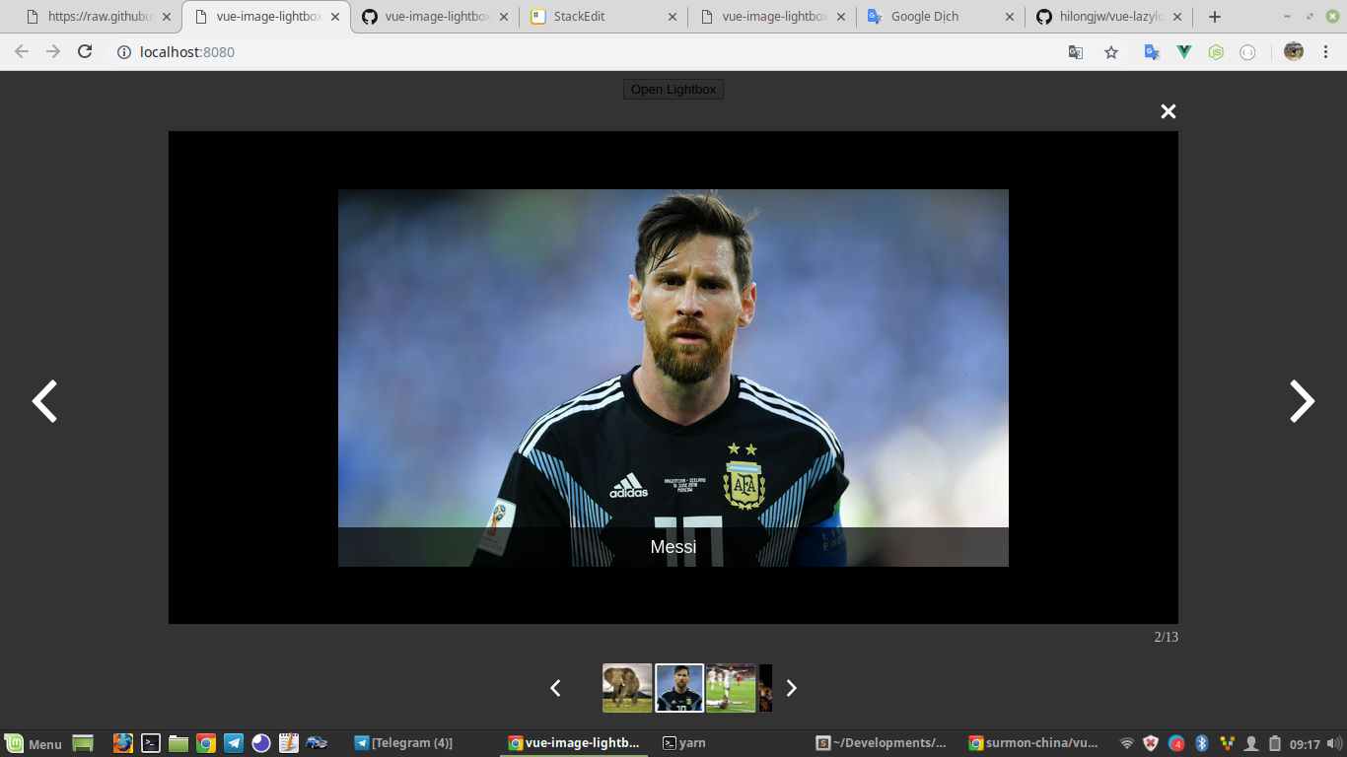Open the notepad text editor launcher
The image size is (1347, 757).
289,743
